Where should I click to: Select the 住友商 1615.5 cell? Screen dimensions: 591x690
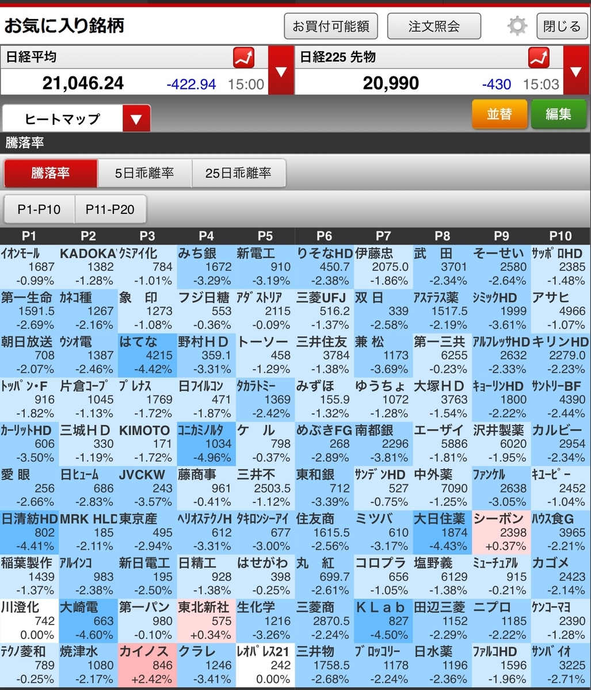[325, 532]
